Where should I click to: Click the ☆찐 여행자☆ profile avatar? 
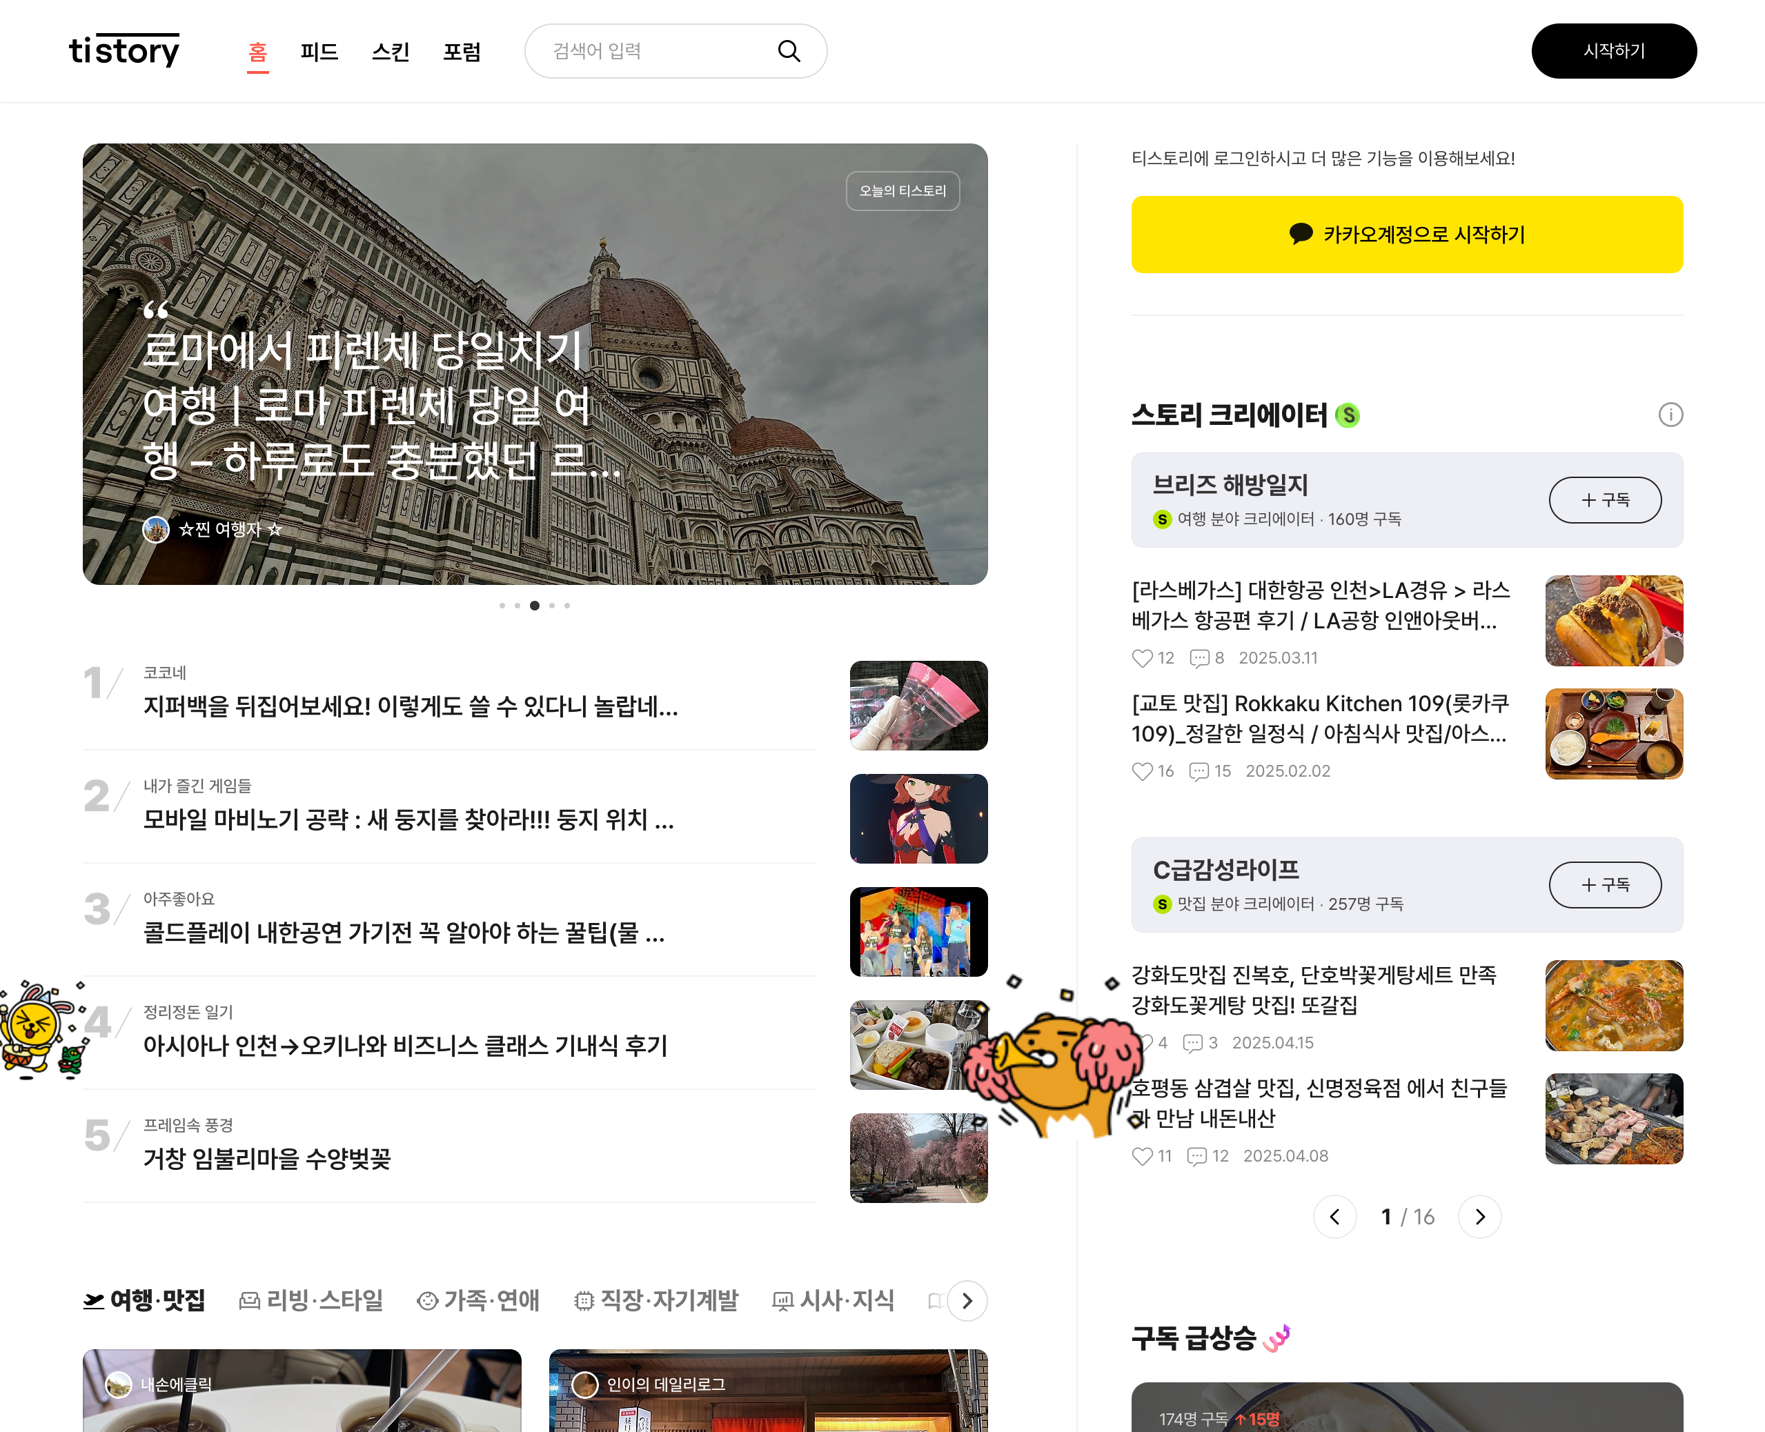155,529
